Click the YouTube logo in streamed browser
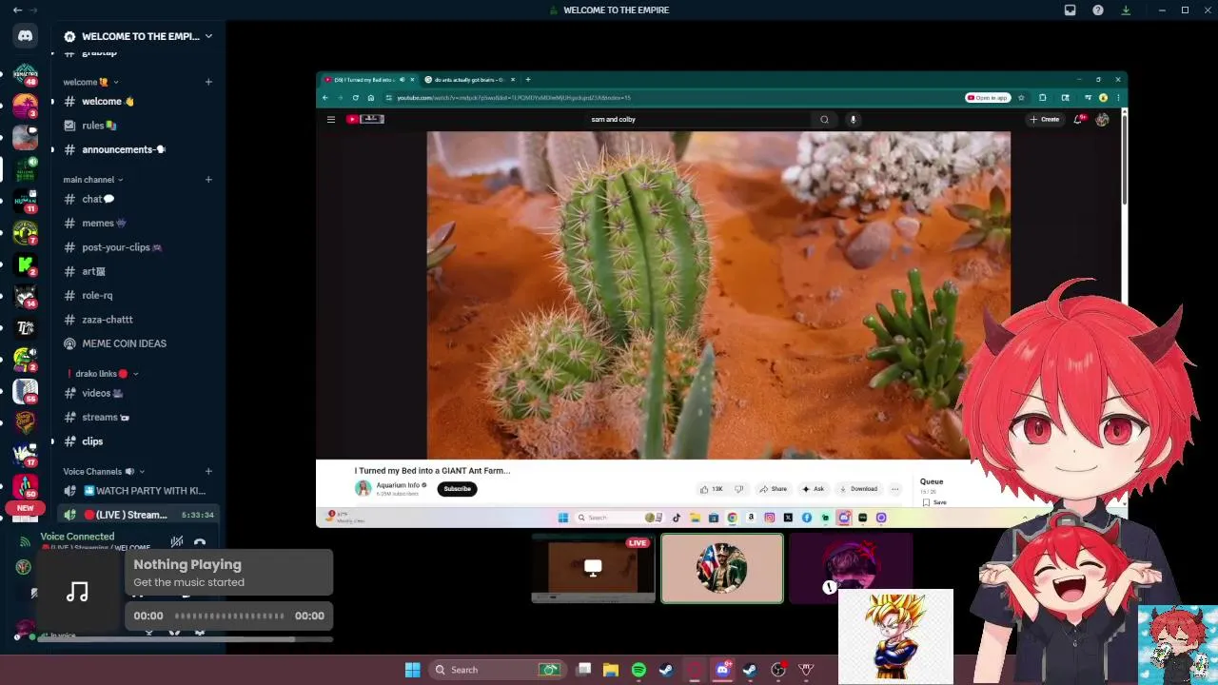 [364, 119]
